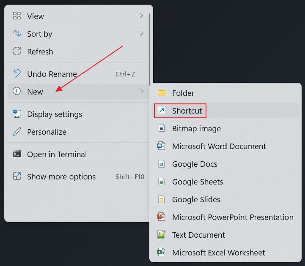Screen dimensions: 305x266
Task: Create a new Microsoft PowerPoint Presentation
Action: click(225, 217)
